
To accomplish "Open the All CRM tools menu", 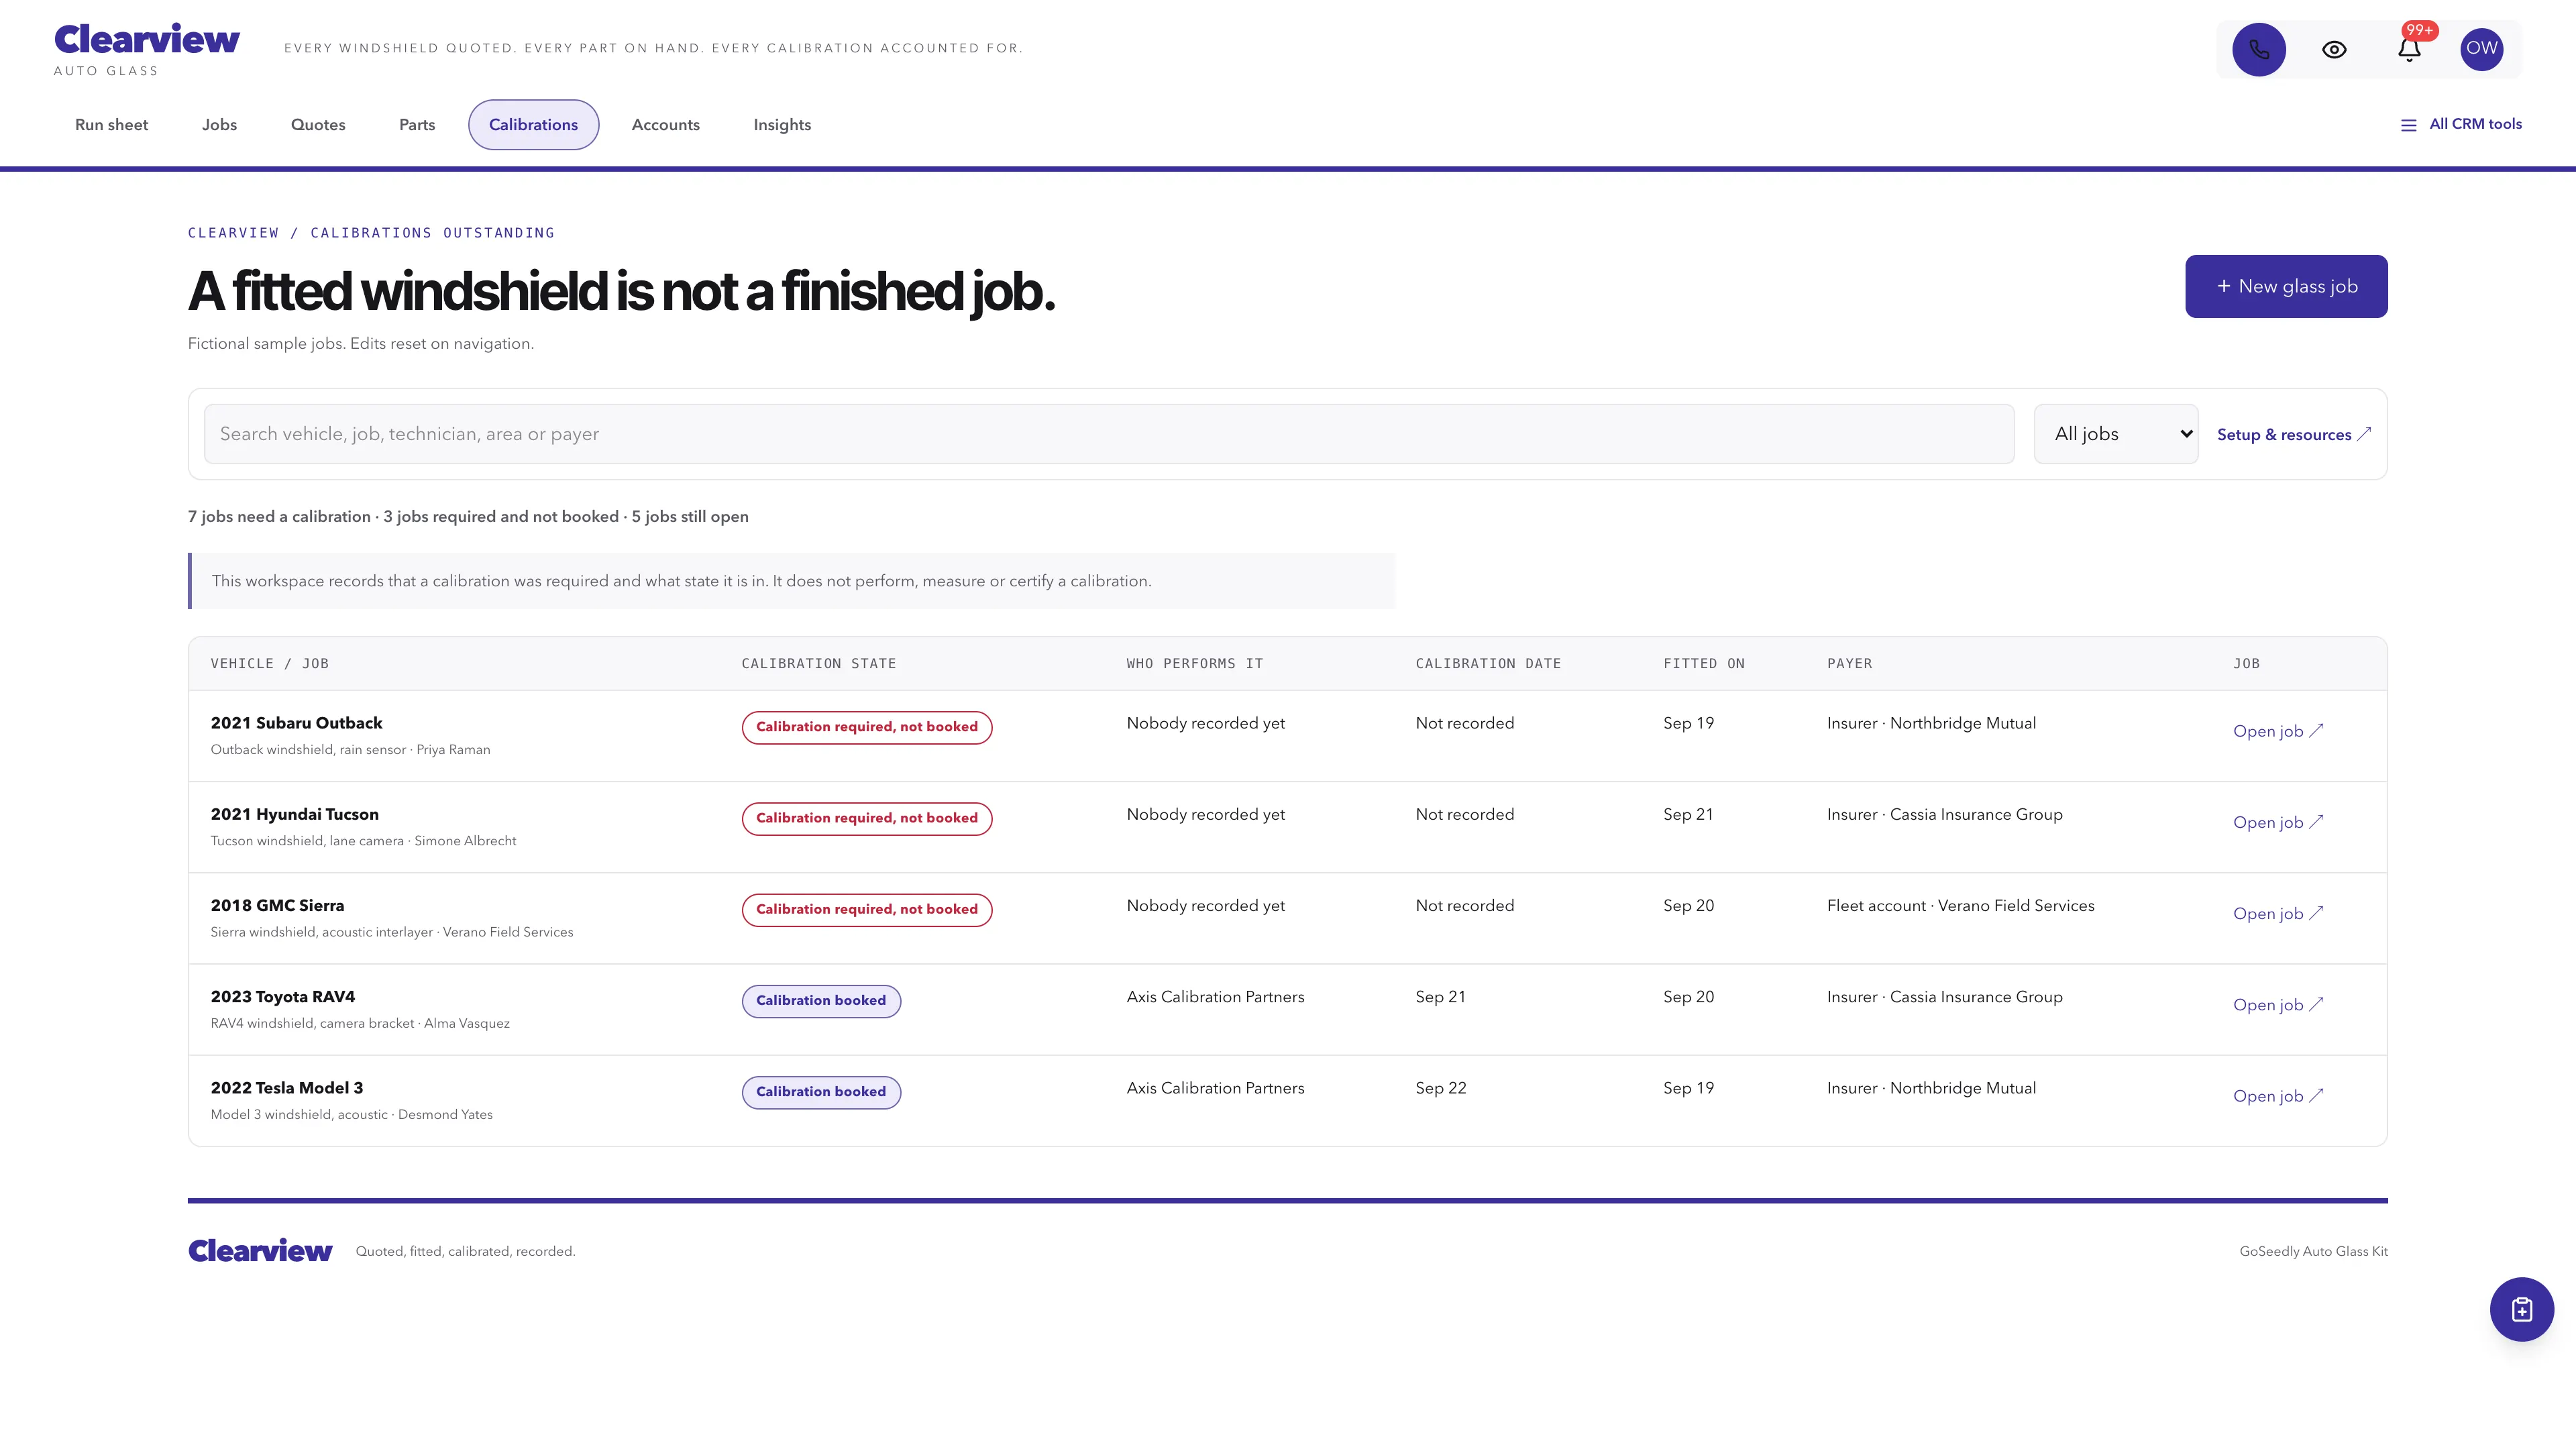I will click(x=2461, y=124).
